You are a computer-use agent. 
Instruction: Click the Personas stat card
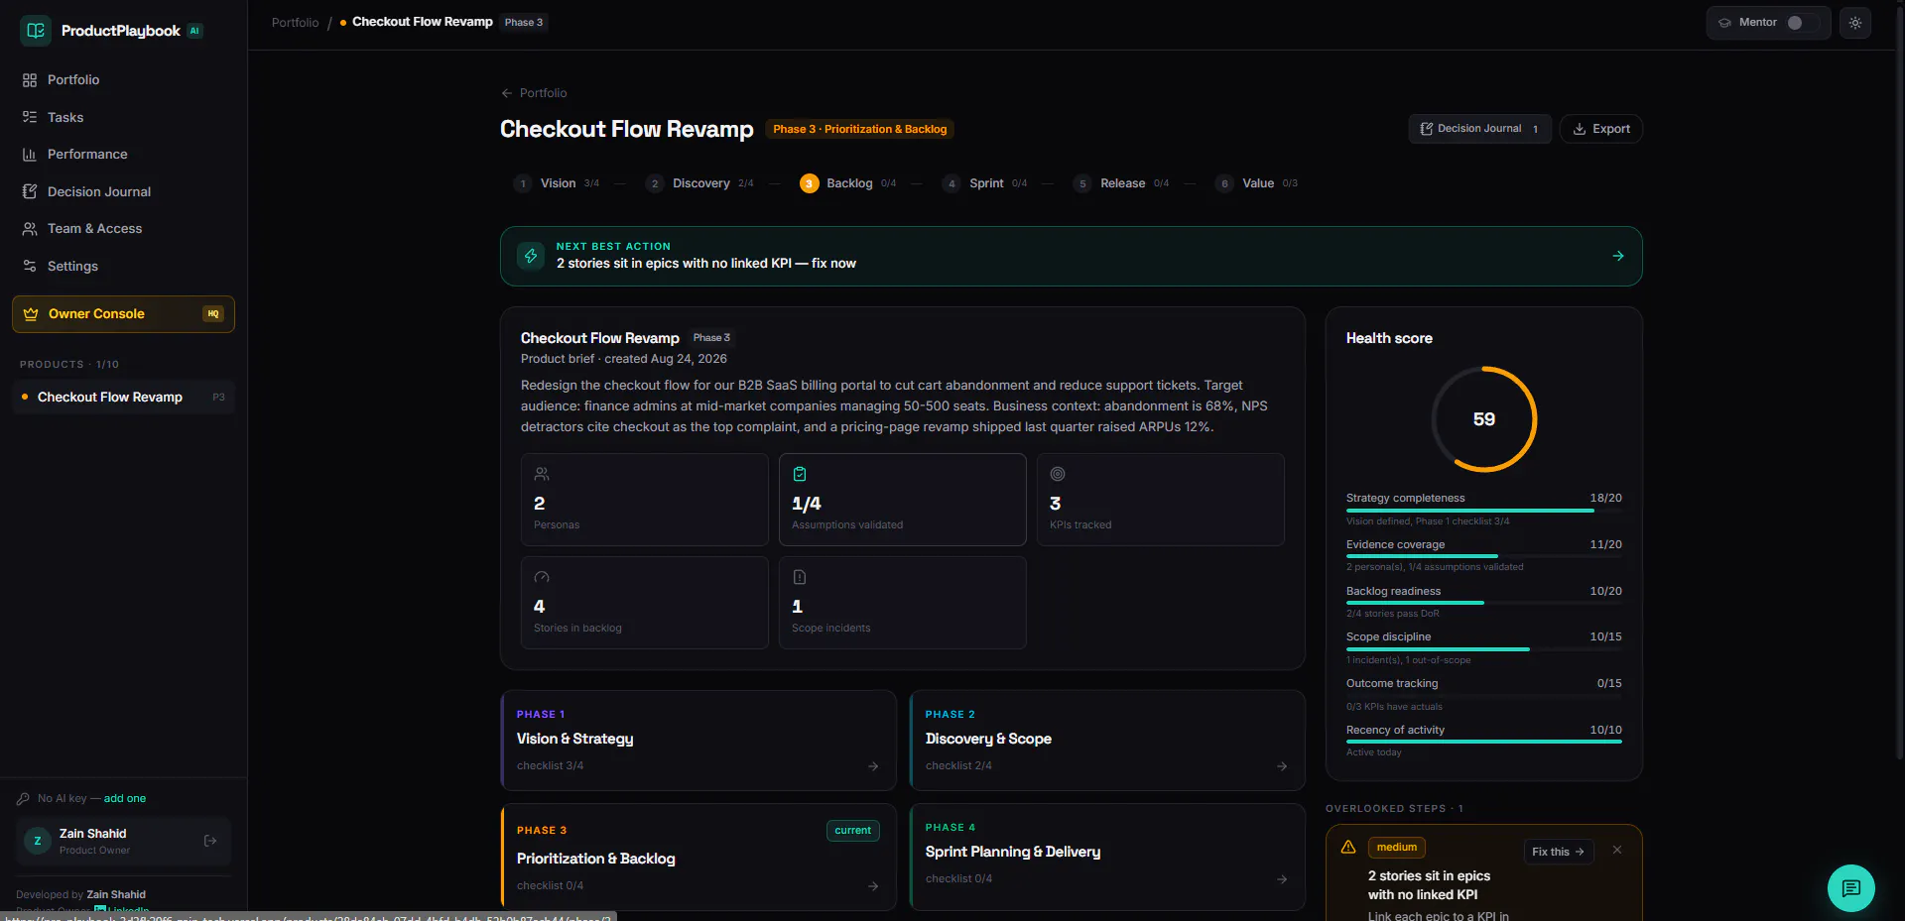tap(645, 500)
